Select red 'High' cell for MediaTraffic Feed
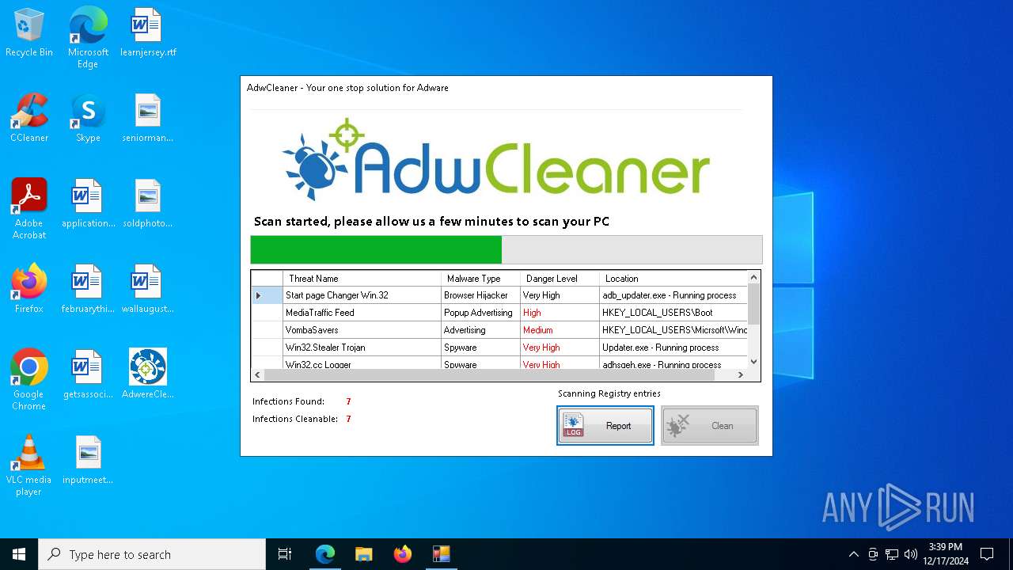 point(560,313)
